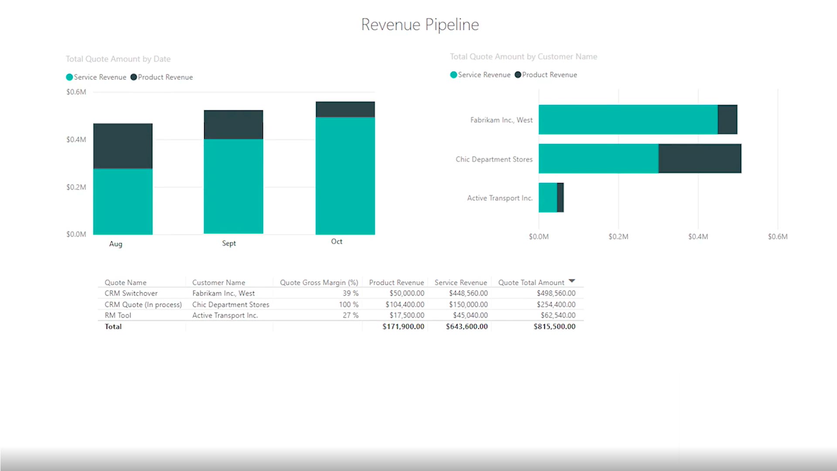Sort by Customer Name column header

(218, 283)
